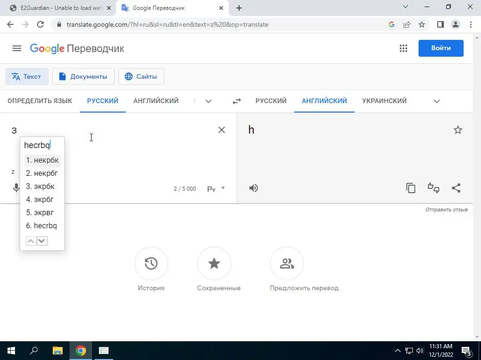Pick suggestion 3. экрбк

(42, 187)
